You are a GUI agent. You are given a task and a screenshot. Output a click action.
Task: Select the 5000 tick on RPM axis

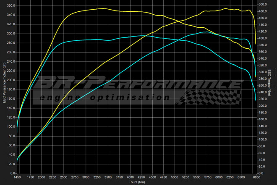coord(174,177)
